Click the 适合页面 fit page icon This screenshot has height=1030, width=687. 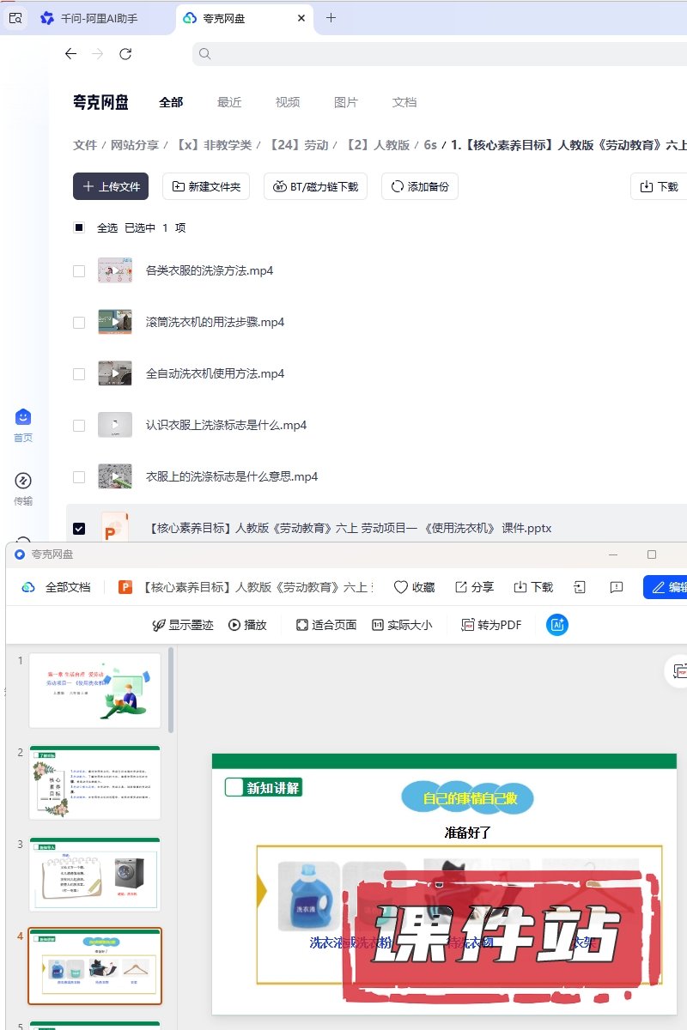click(x=302, y=625)
